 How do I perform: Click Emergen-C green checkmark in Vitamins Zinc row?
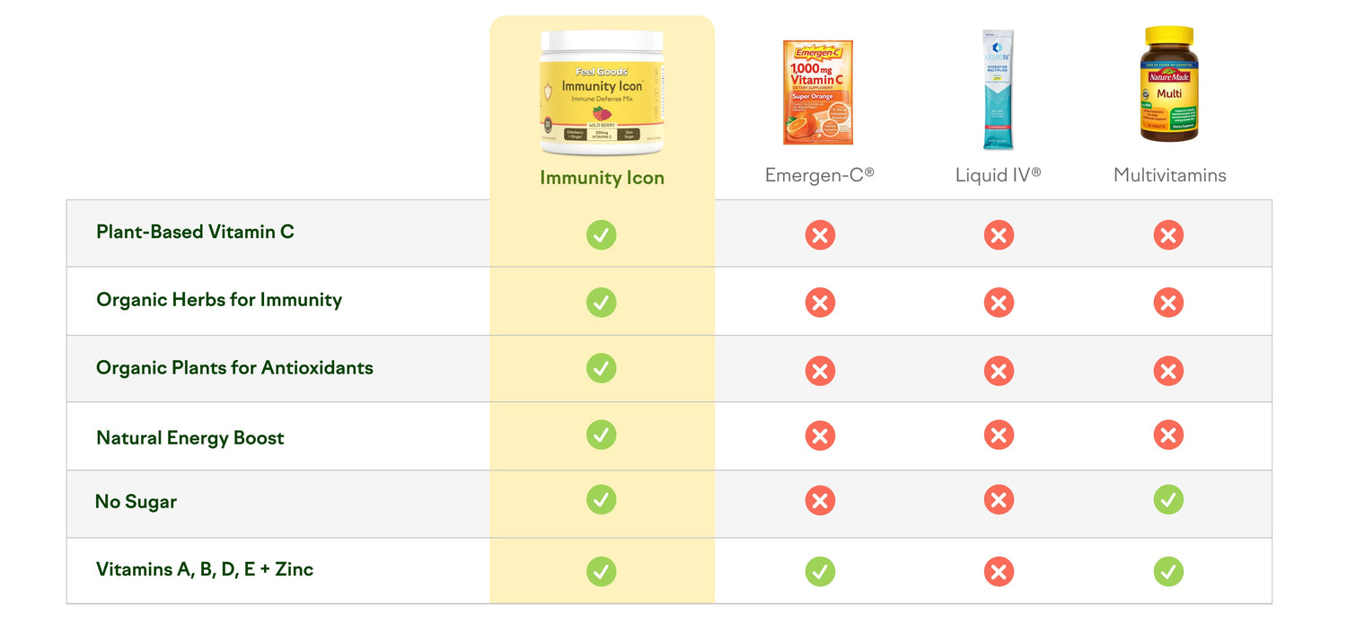(820, 571)
